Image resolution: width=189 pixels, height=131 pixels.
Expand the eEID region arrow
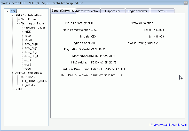pyautogui.click(x=22, y=32)
